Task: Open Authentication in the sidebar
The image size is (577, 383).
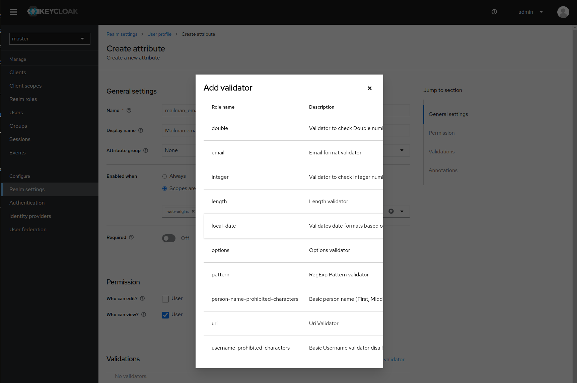Action: [x=27, y=203]
